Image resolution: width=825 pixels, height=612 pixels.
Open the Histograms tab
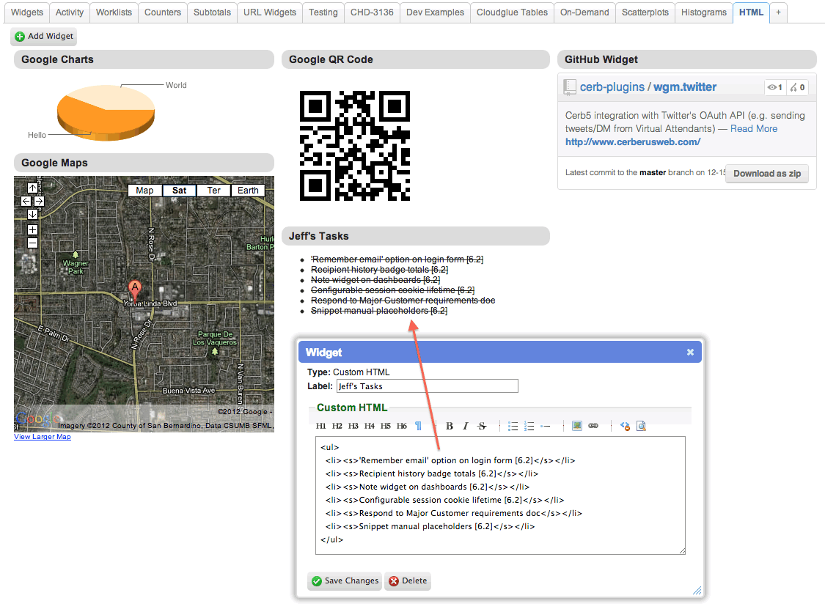pos(703,12)
